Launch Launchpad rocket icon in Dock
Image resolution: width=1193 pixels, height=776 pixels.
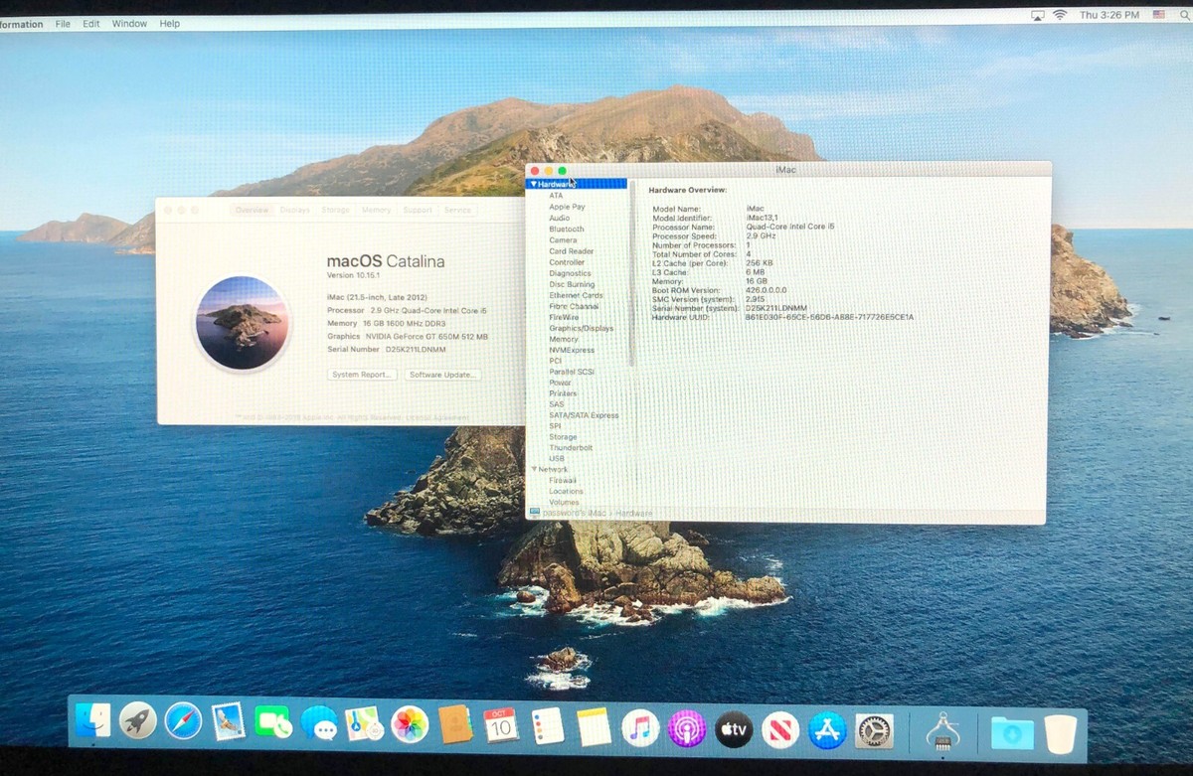click(137, 721)
